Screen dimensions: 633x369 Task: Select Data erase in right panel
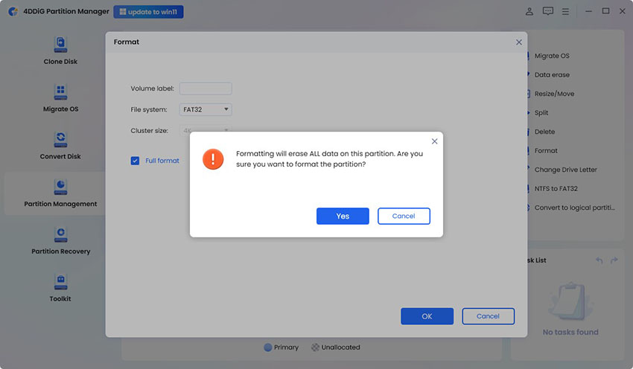(x=552, y=74)
